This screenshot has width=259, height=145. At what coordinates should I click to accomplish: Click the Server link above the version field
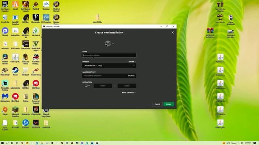point(132,62)
